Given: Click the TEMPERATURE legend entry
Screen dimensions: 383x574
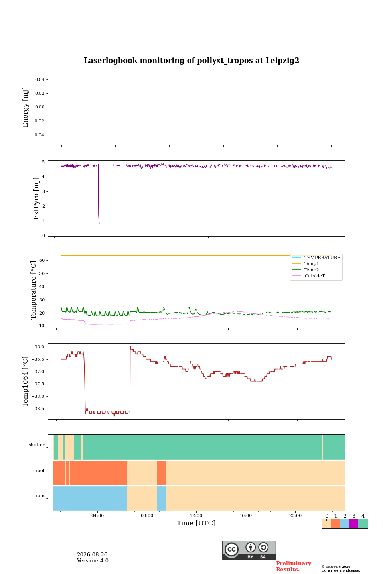Looking at the screenshot, I should pyautogui.click(x=316, y=258).
